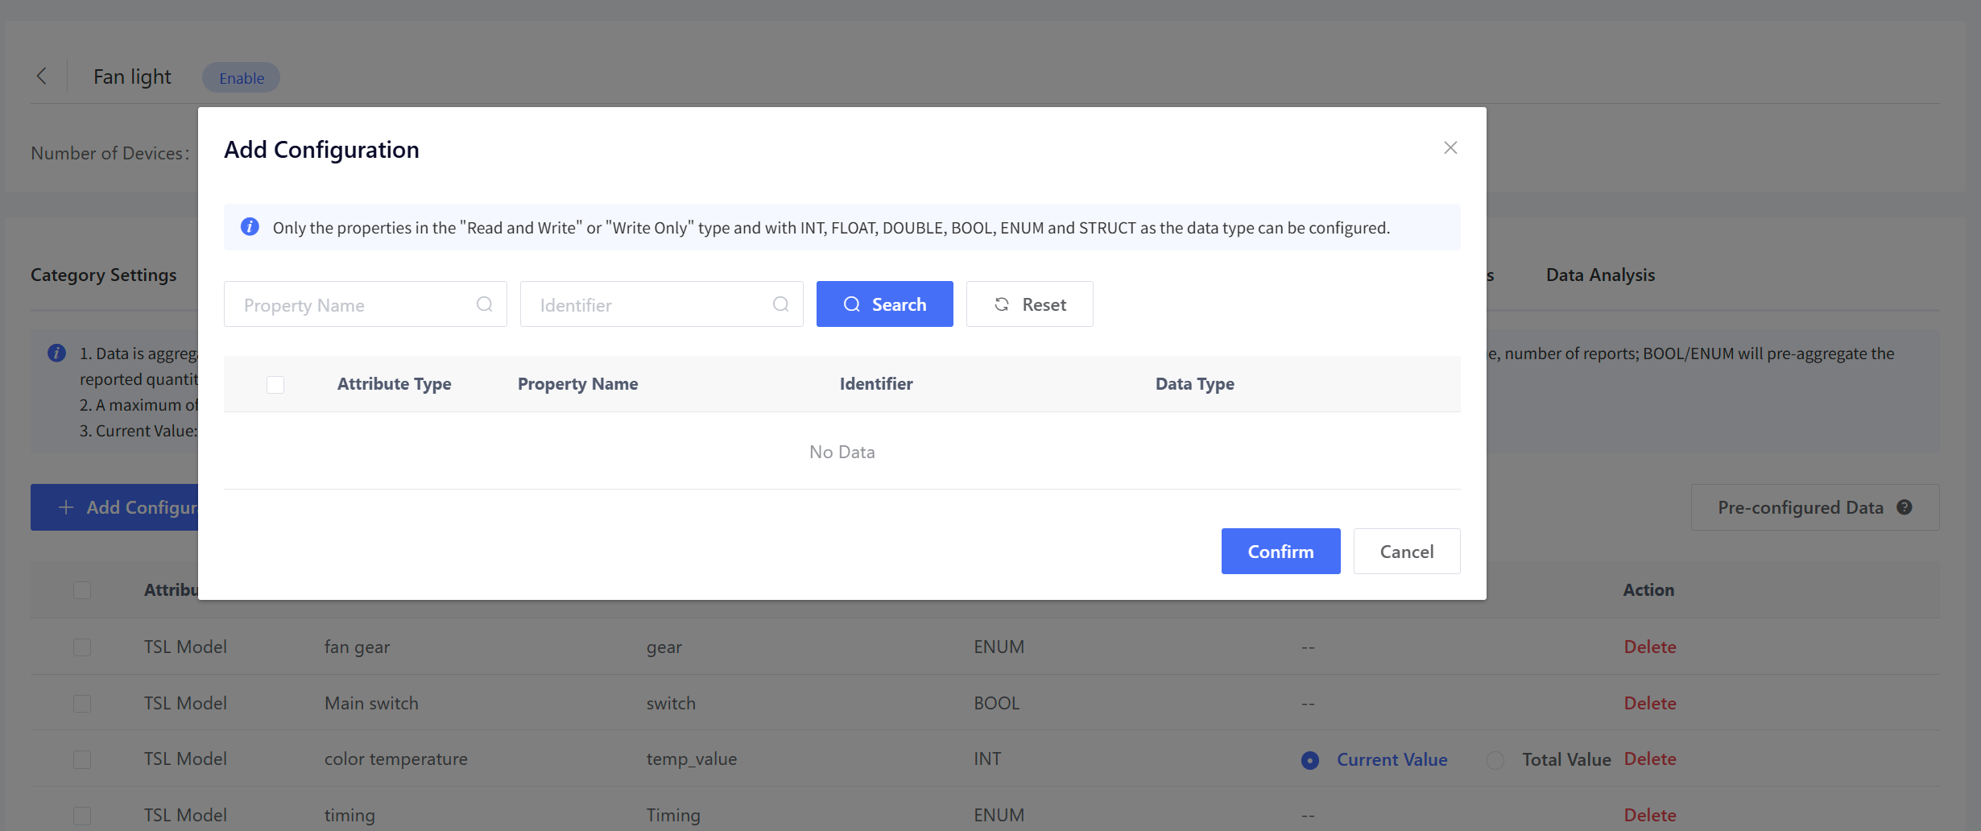Focus the Property Name input field
The height and width of the screenshot is (831, 1981).
354,304
